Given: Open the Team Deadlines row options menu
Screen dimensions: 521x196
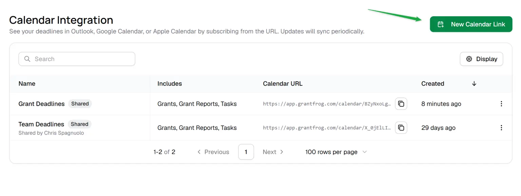Looking at the screenshot, I should (501, 128).
